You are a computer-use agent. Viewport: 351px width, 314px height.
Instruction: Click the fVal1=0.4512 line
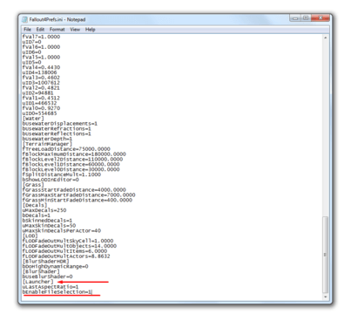click(41, 98)
